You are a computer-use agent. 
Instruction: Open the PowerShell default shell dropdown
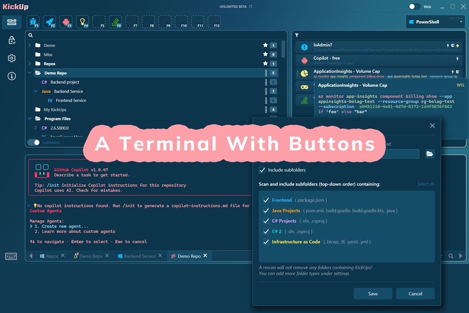pyautogui.click(x=436, y=22)
